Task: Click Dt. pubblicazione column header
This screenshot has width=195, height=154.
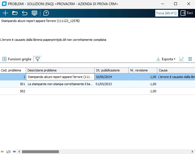Action: [x=112, y=70]
